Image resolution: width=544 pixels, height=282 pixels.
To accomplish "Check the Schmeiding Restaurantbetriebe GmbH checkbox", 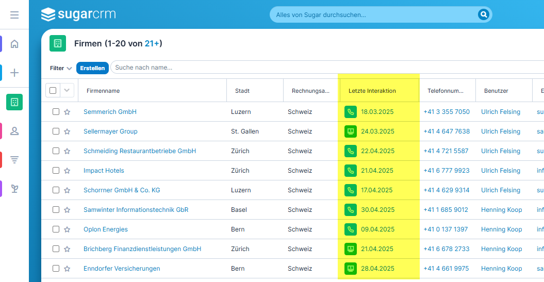I will tap(56, 151).
